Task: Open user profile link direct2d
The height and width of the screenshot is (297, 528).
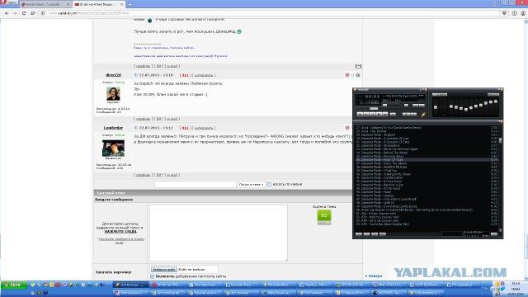Action: click(113, 75)
